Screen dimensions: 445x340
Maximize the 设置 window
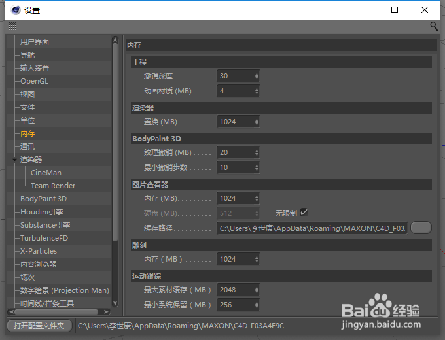[395, 10]
